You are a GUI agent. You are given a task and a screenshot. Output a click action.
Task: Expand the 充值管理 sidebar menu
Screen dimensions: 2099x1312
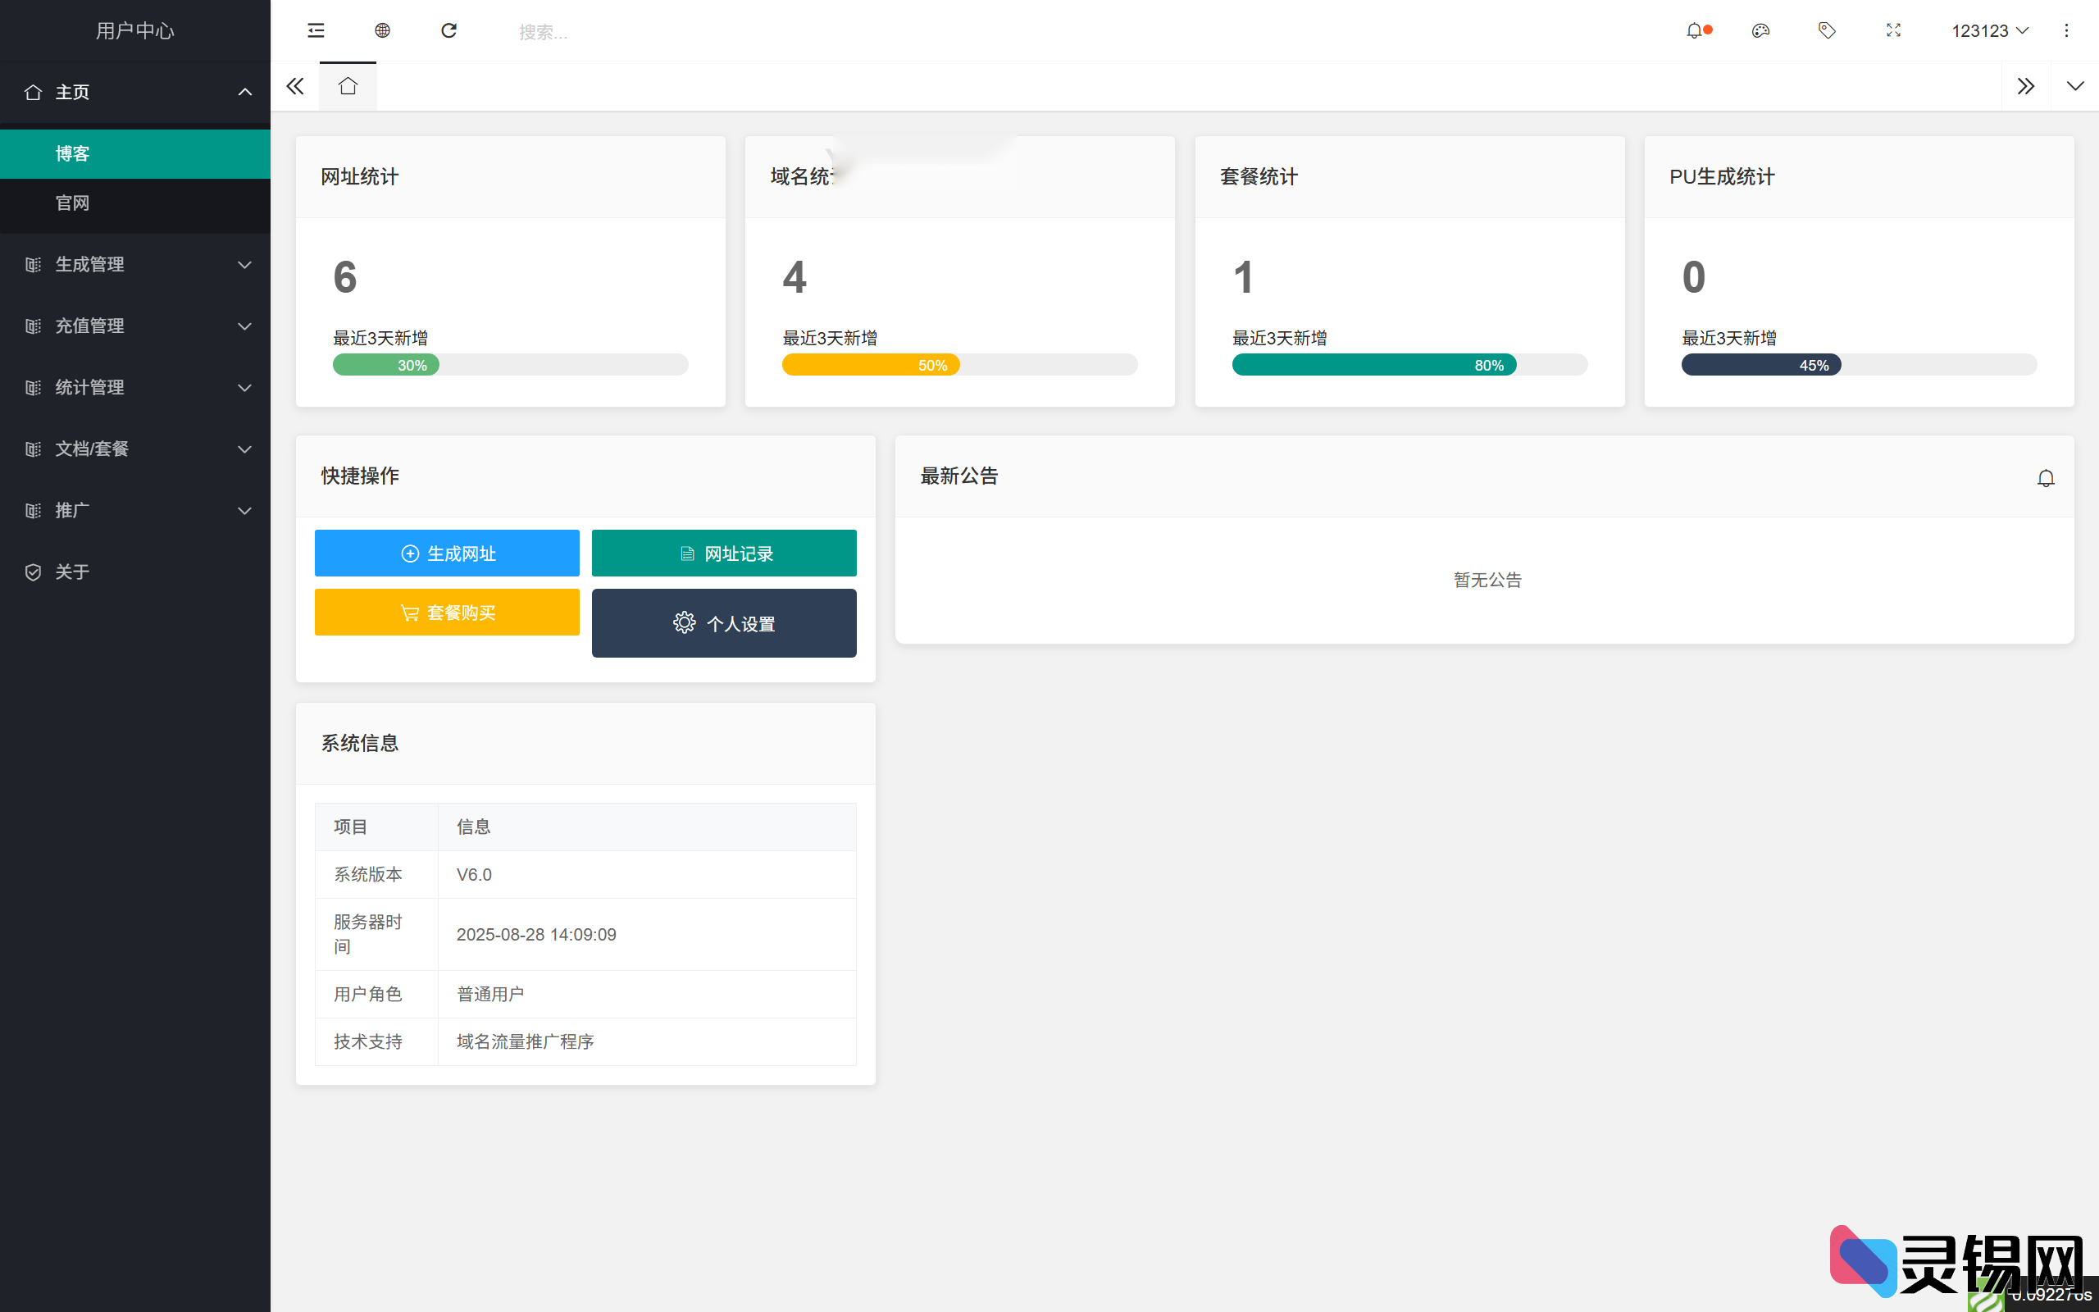(x=135, y=326)
